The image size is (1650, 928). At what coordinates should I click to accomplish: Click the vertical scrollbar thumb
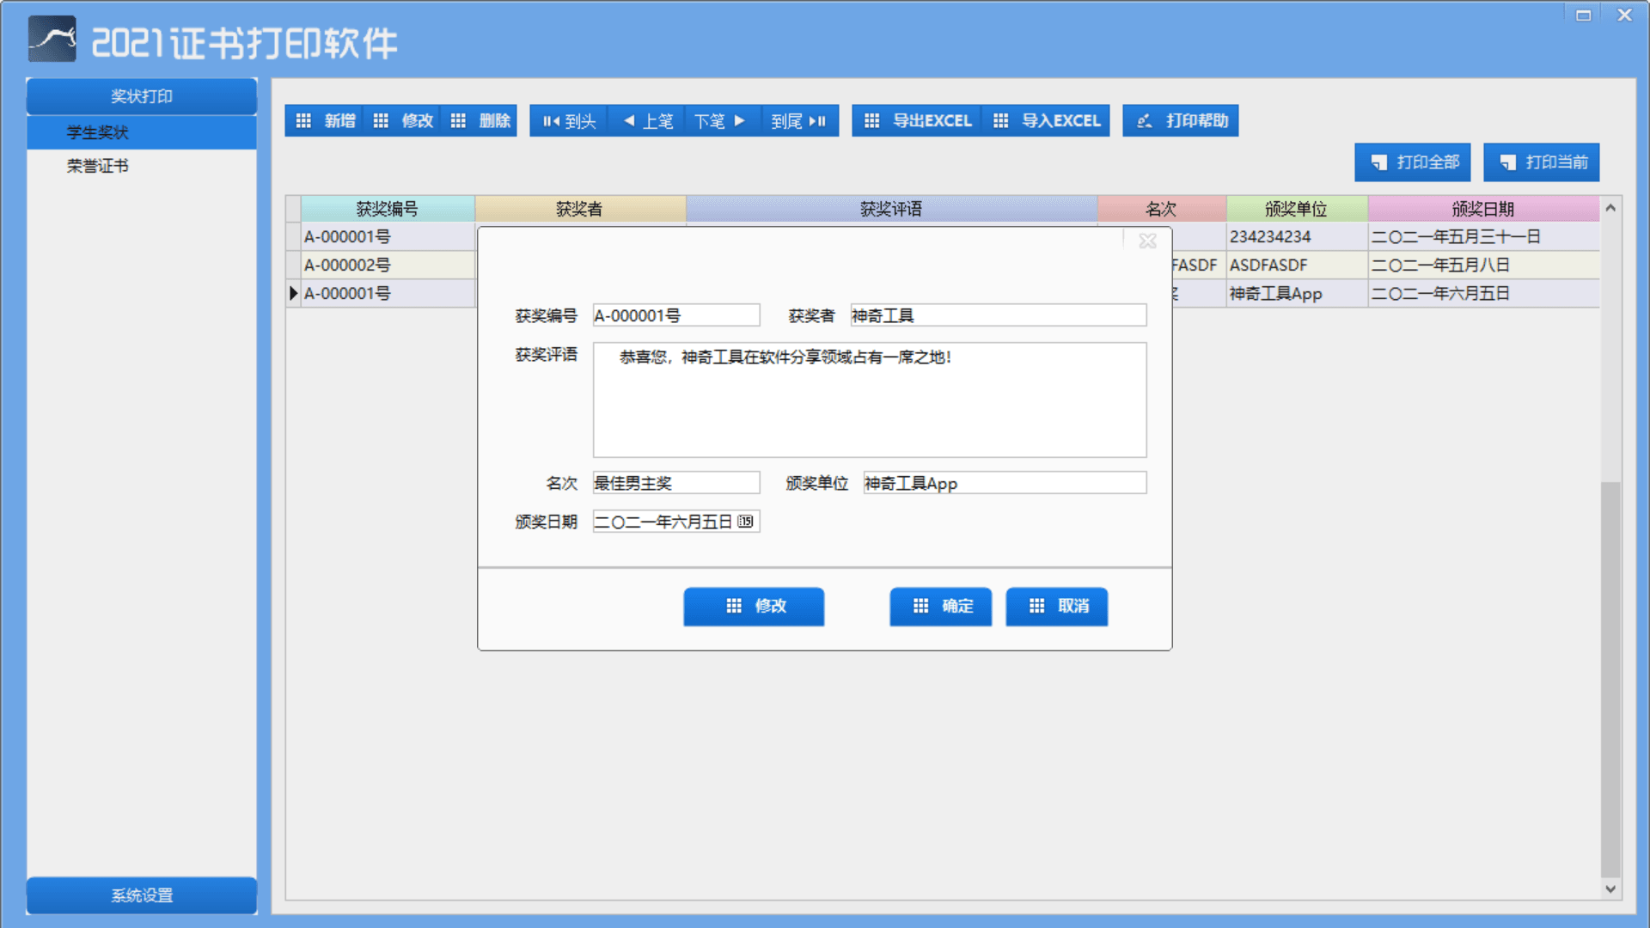coord(1610,679)
